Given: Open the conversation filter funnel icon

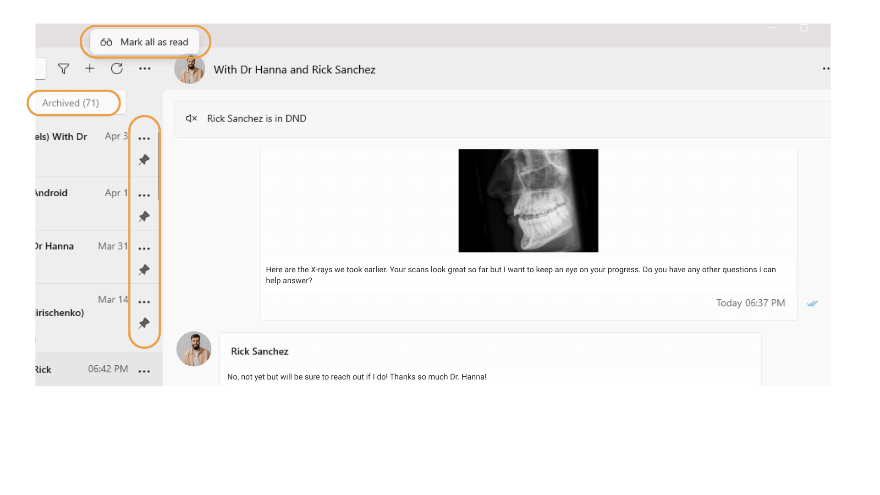Looking at the screenshot, I should [x=63, y=69].
